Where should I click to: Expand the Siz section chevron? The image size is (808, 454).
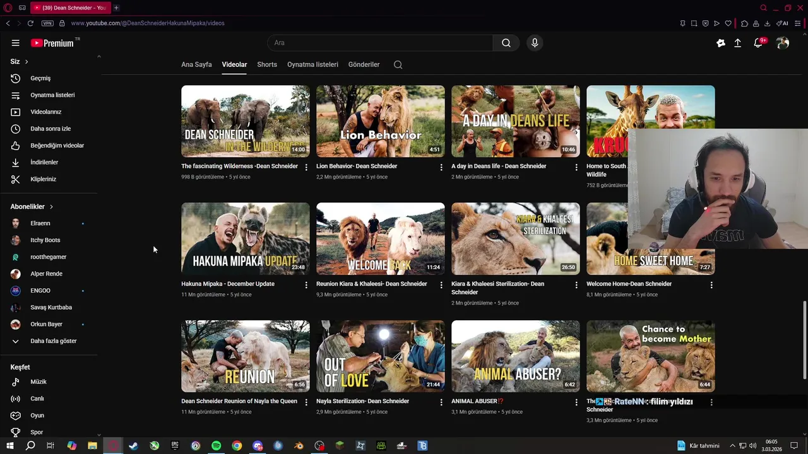[x=27, y=62]
